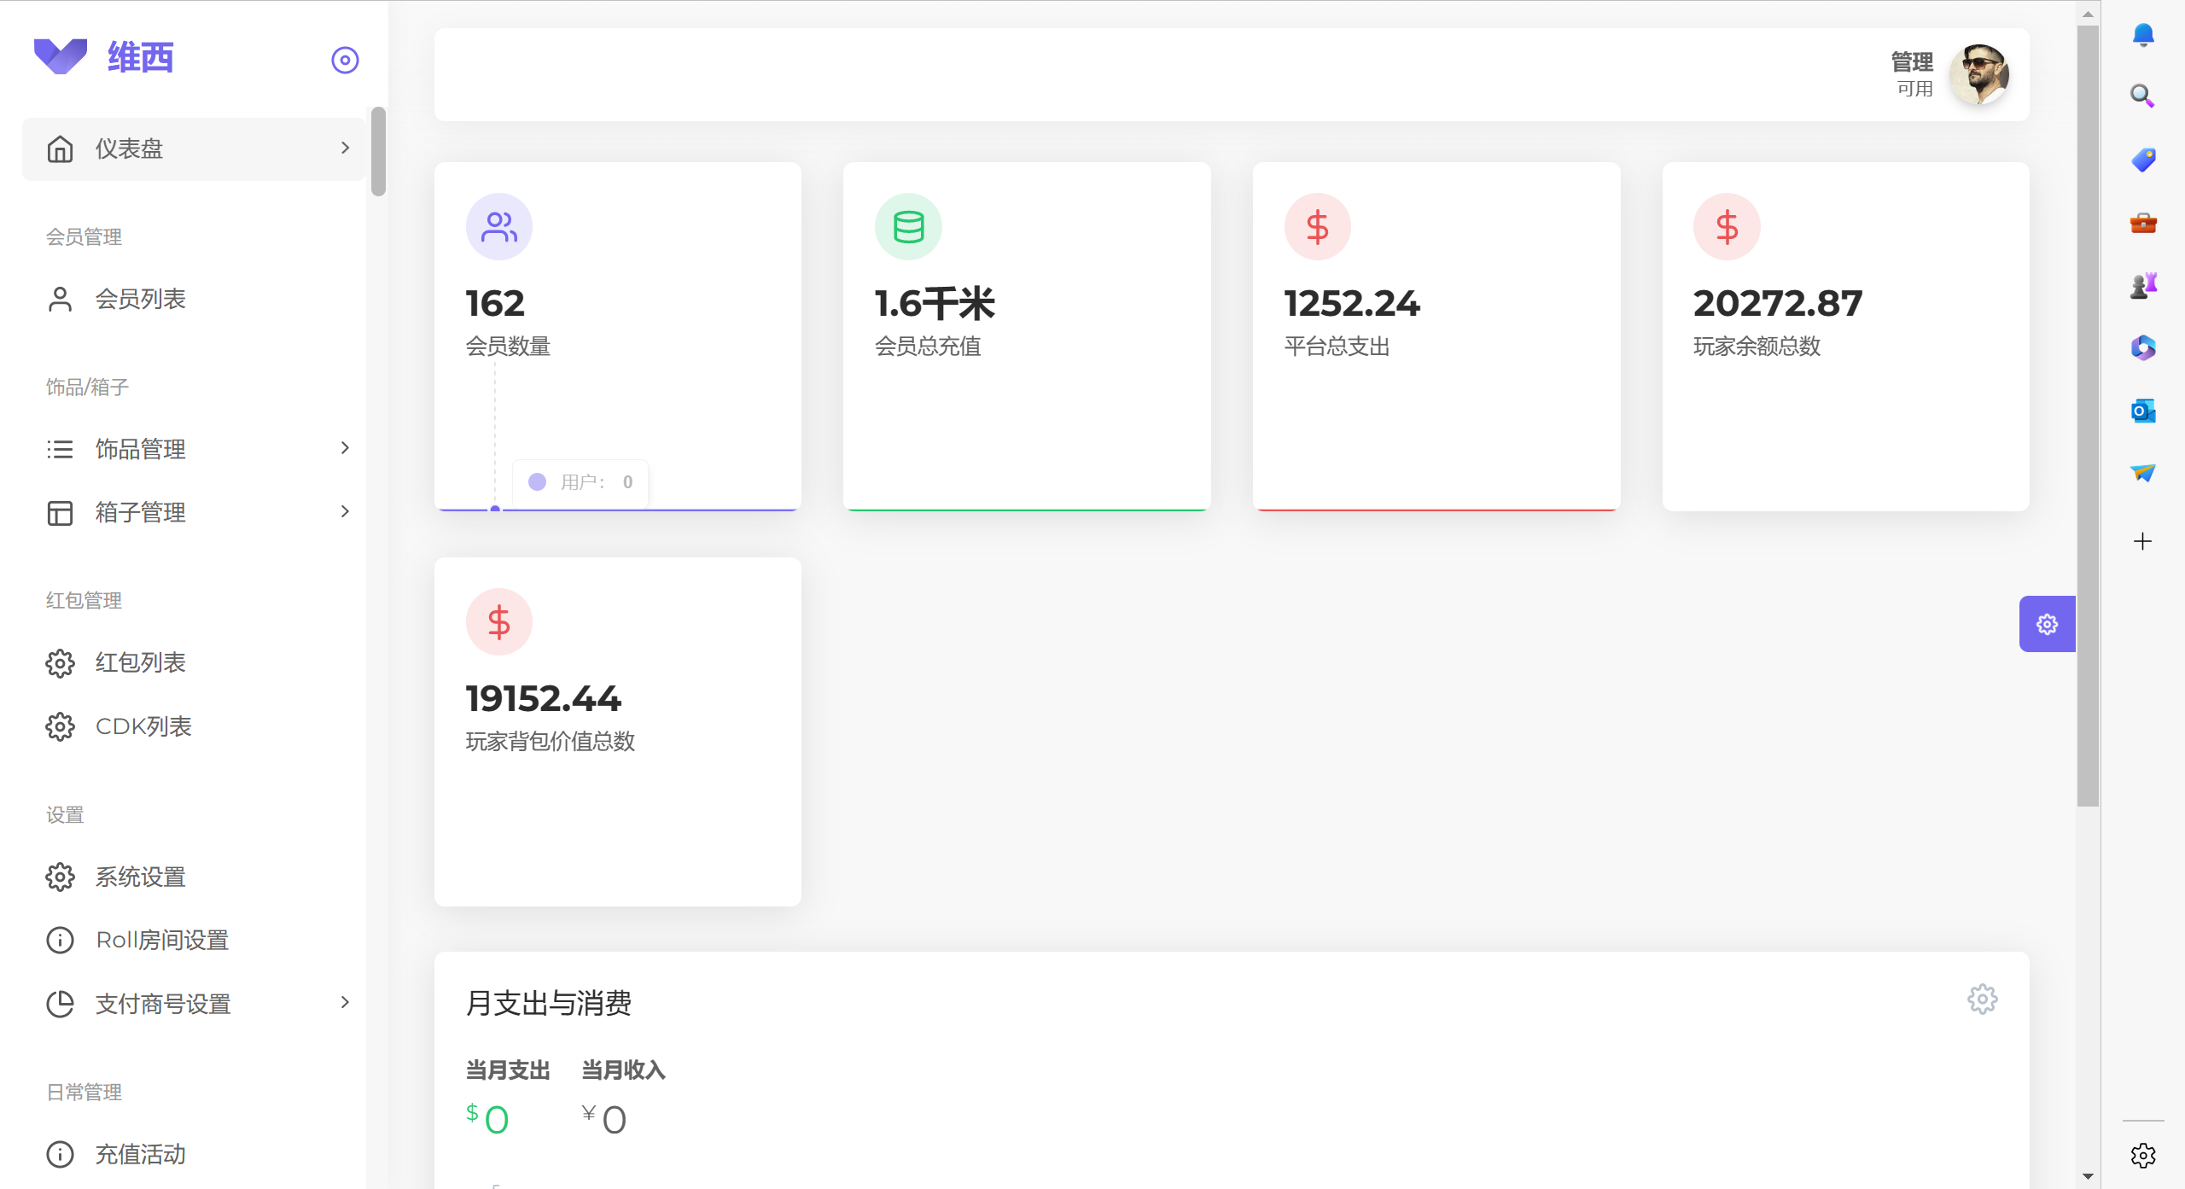Open 系统设置 in the sidebar
This screenshot has height=1189, width=2185.
[140, 877]
